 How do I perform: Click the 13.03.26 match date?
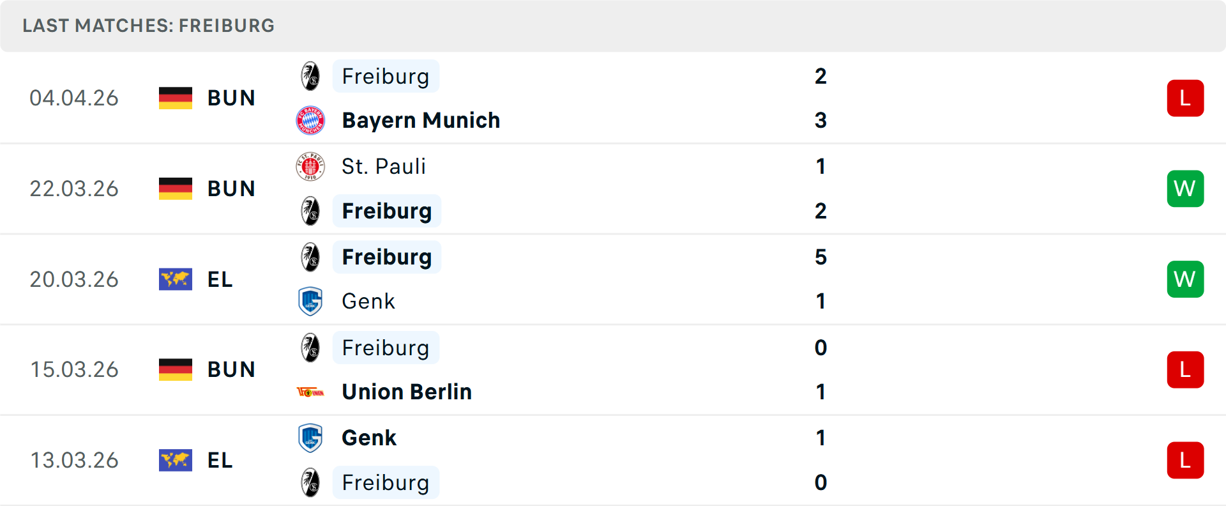[75, 460]
